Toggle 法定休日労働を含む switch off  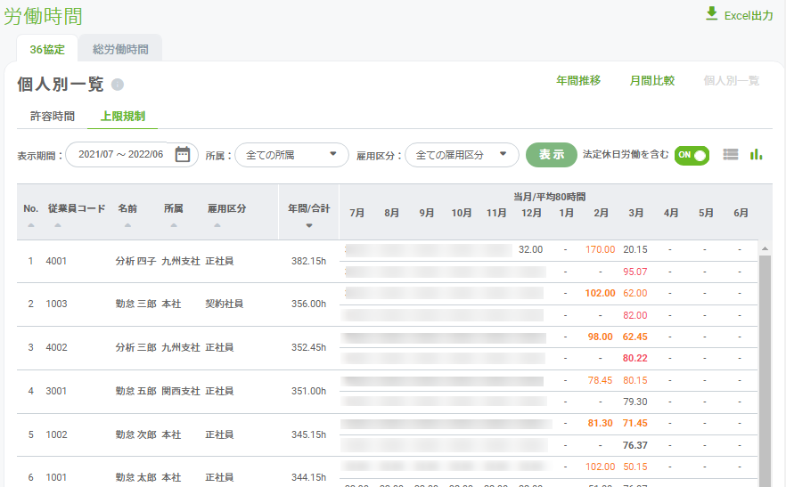tap(692, 155)
